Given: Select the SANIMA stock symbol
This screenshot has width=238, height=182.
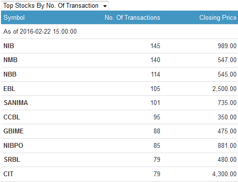Looking at the screenshot, I should [x=16, y=103].
